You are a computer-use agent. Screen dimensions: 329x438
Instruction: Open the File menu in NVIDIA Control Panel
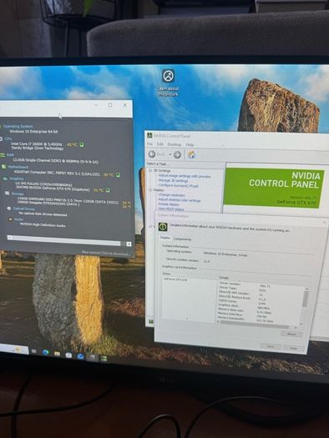(149, 143)
